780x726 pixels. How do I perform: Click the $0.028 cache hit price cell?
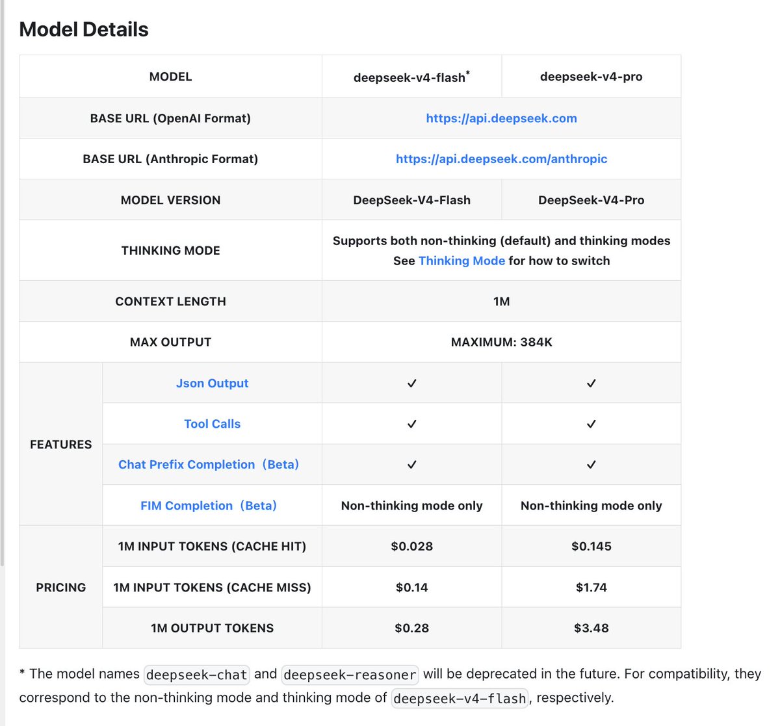(x=411, y=546)
